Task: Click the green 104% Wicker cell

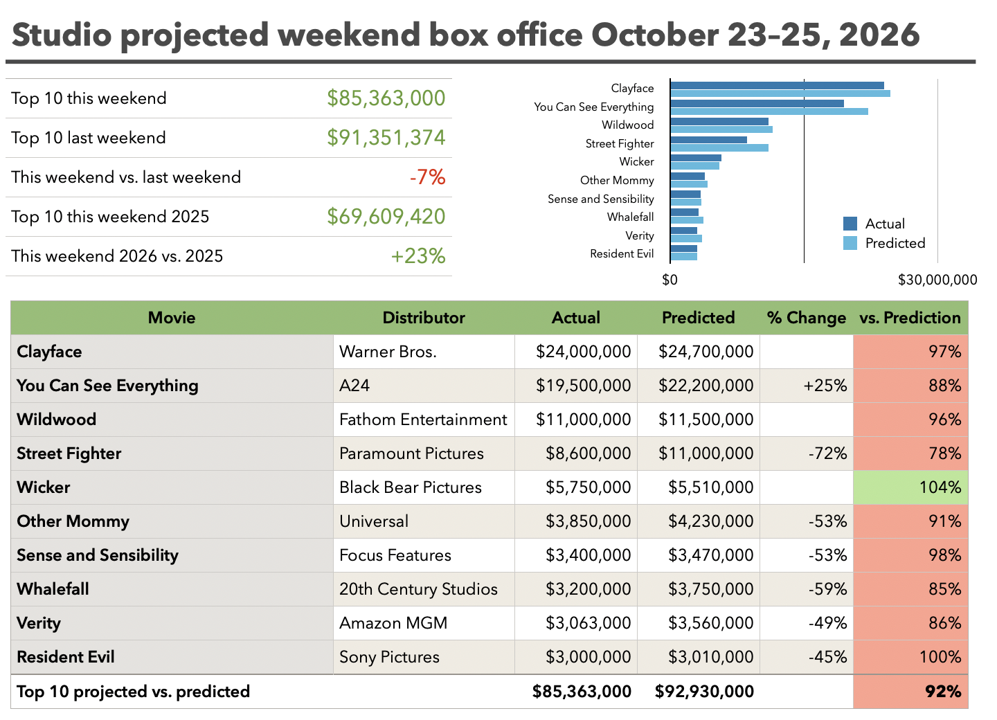Action: (x=910, y=487)
